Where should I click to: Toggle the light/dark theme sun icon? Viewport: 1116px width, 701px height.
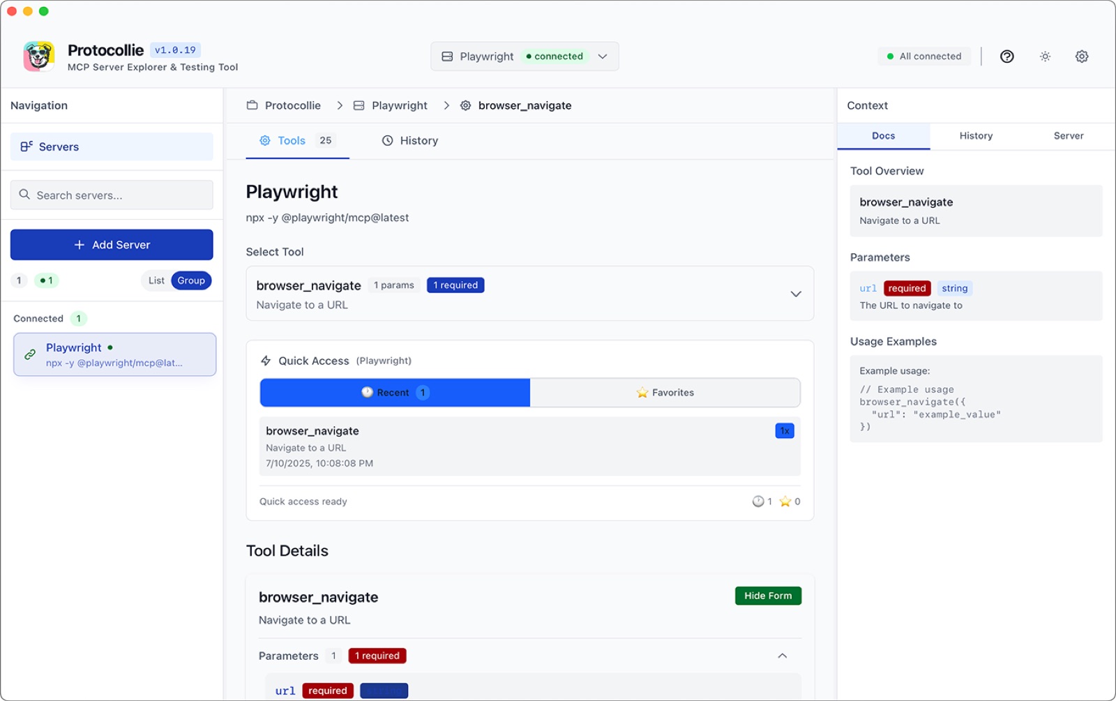point(1045,56)
